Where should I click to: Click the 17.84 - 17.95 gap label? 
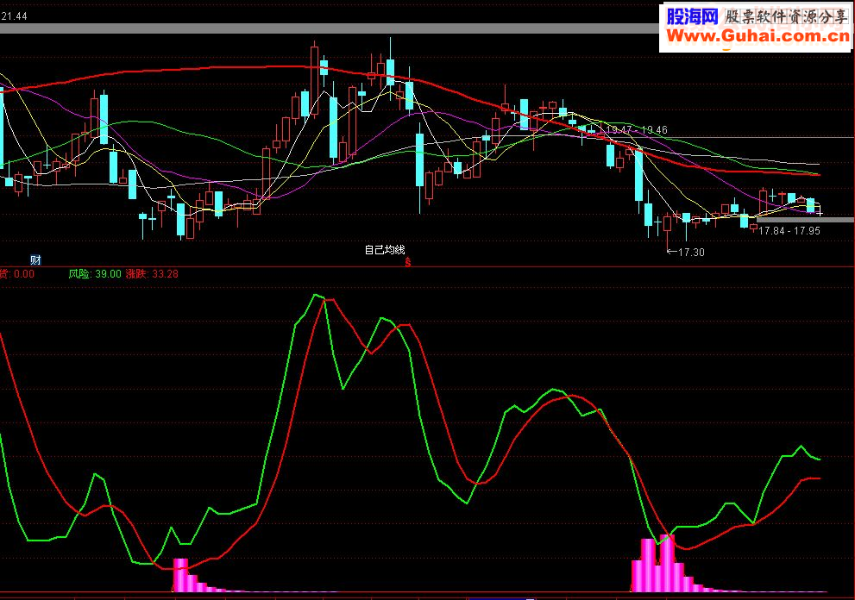(x=789, y=230)
